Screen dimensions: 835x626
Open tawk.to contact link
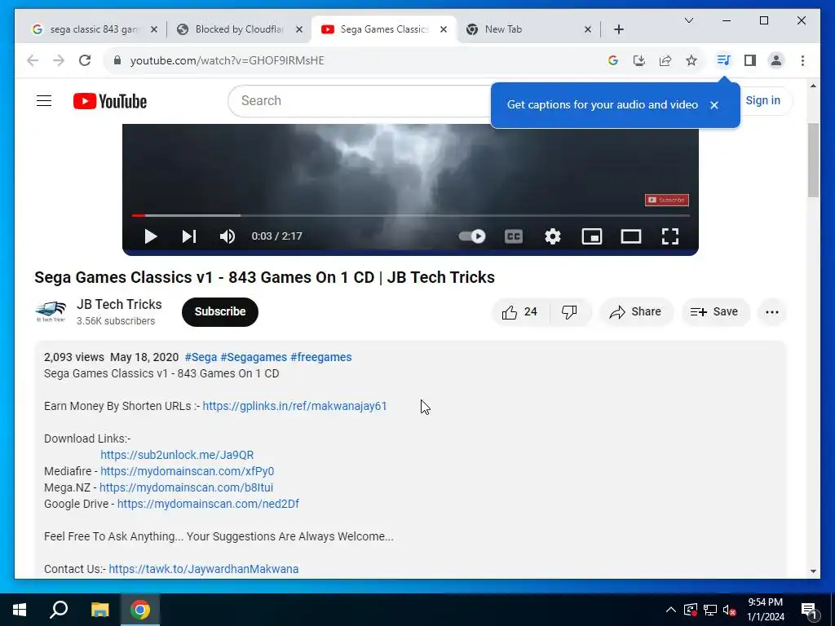(203, 569)
